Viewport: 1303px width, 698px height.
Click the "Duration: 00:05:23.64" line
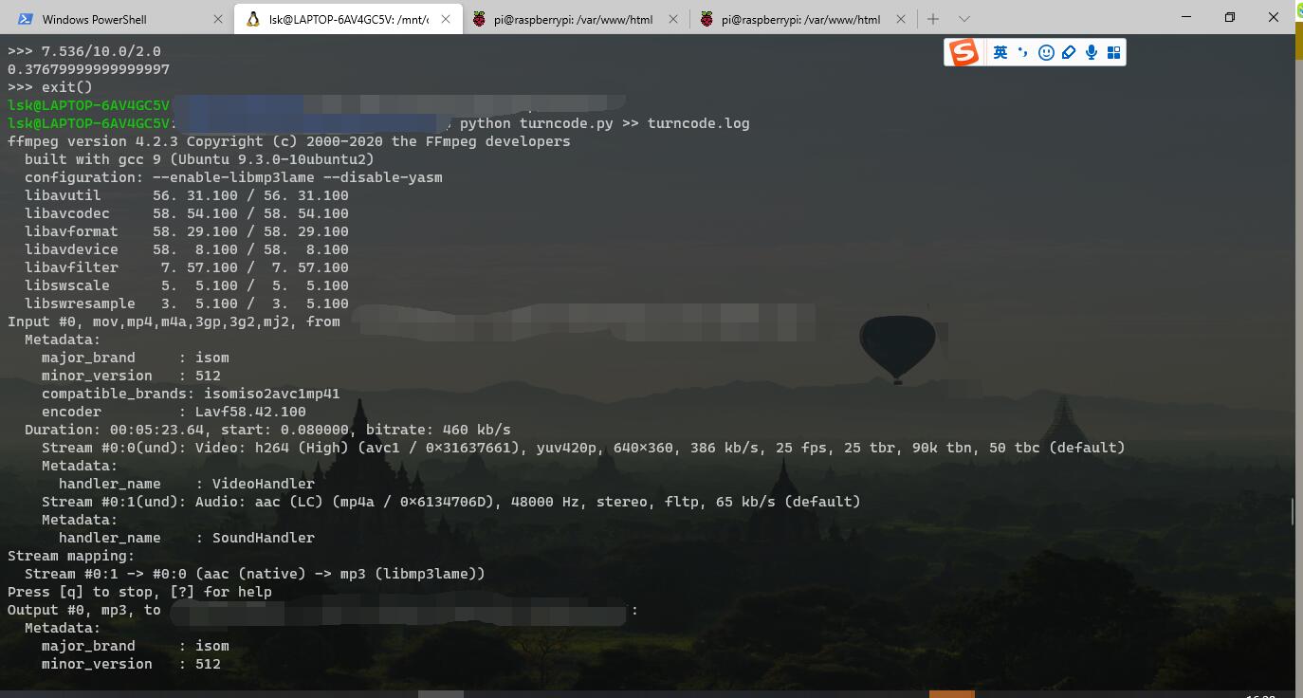click(x=267, y=430)
